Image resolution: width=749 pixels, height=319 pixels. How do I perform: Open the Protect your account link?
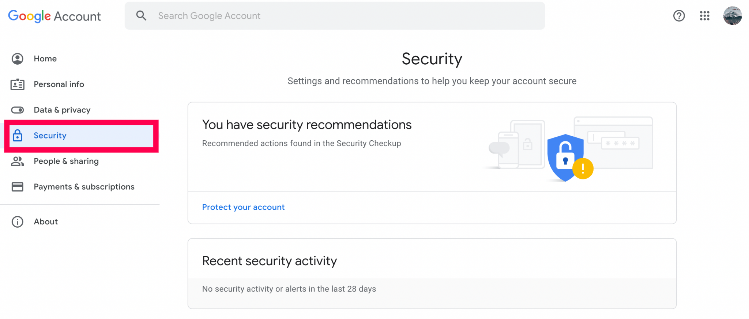243,207
